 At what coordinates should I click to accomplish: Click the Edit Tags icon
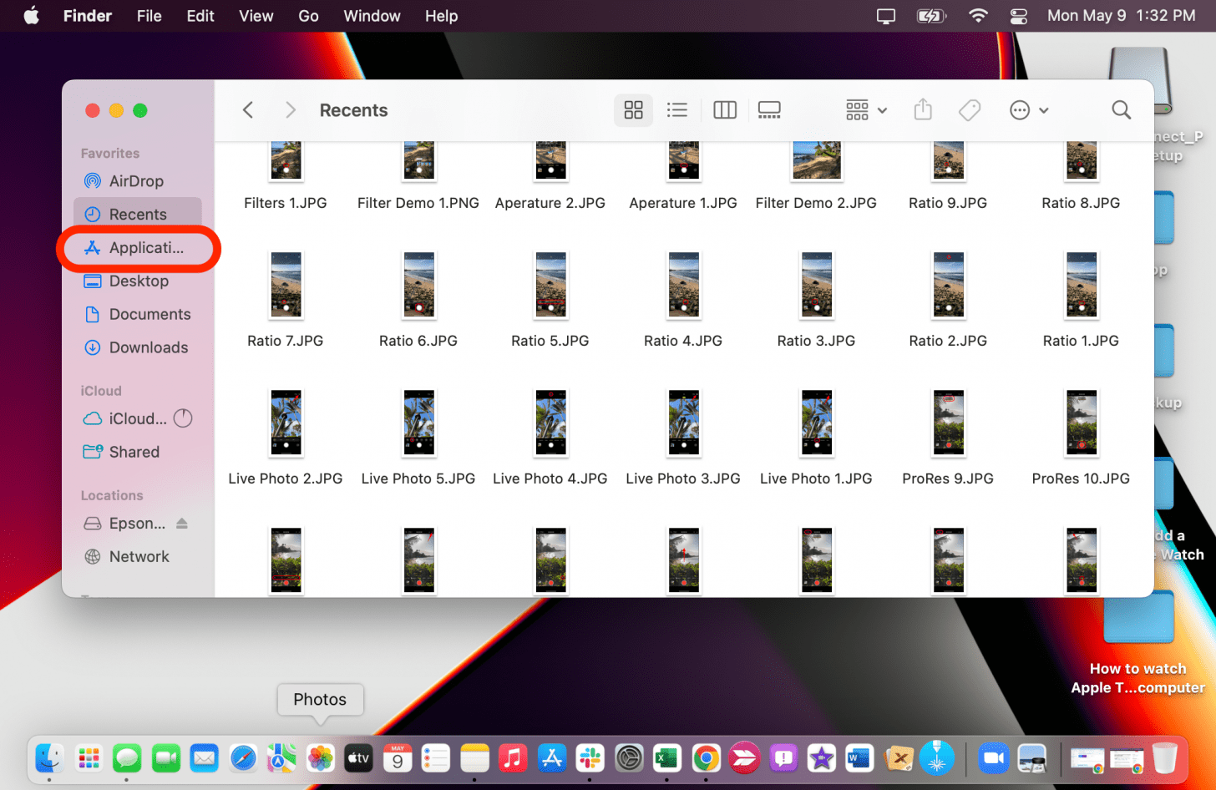pos(970,110)
